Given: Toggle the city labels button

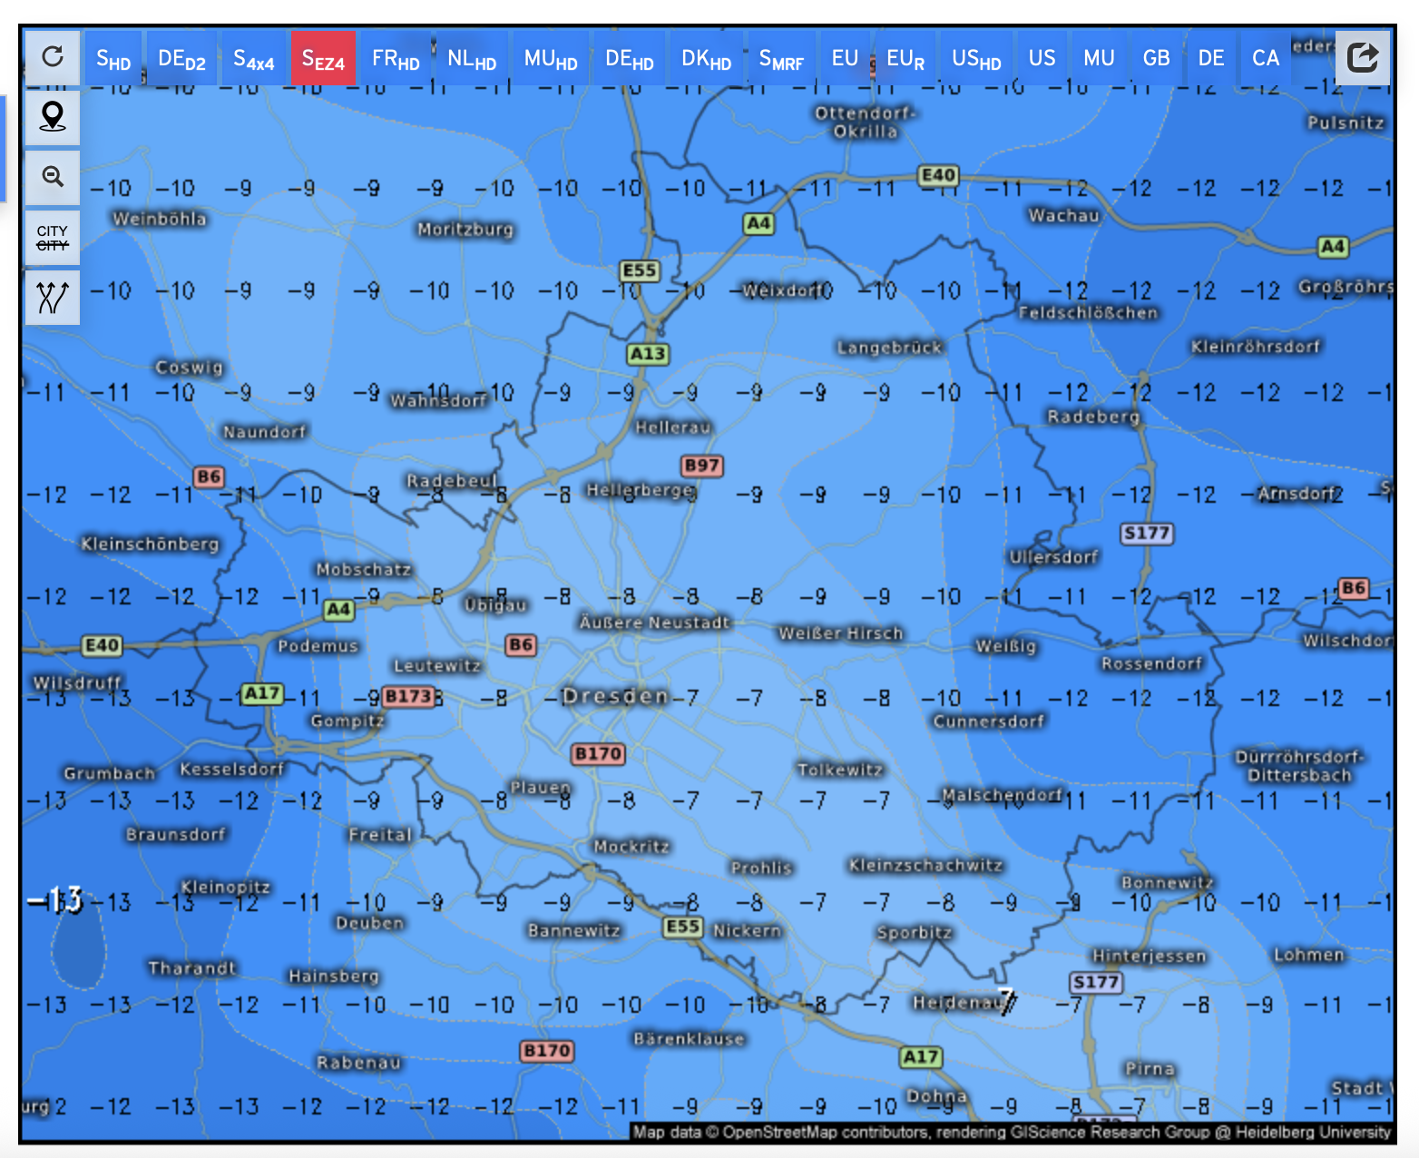Looking at the screenshot, I should (53, 238).
